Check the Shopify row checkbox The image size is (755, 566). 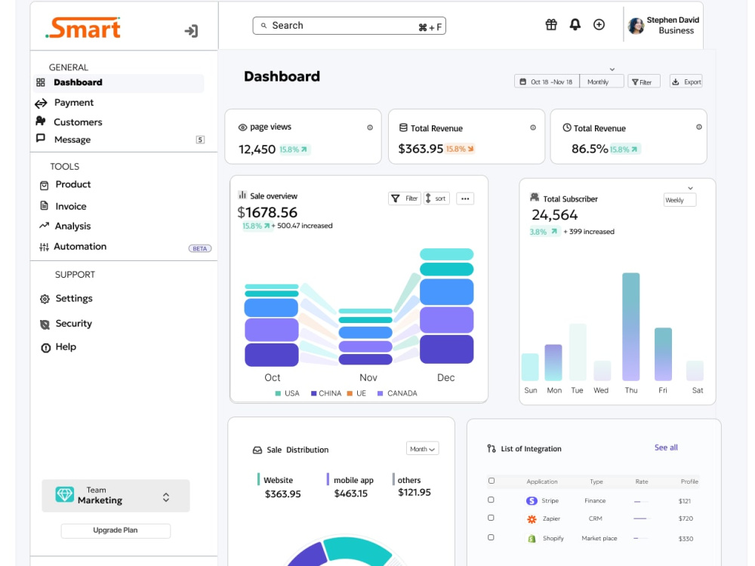click(x=491, y=537)
